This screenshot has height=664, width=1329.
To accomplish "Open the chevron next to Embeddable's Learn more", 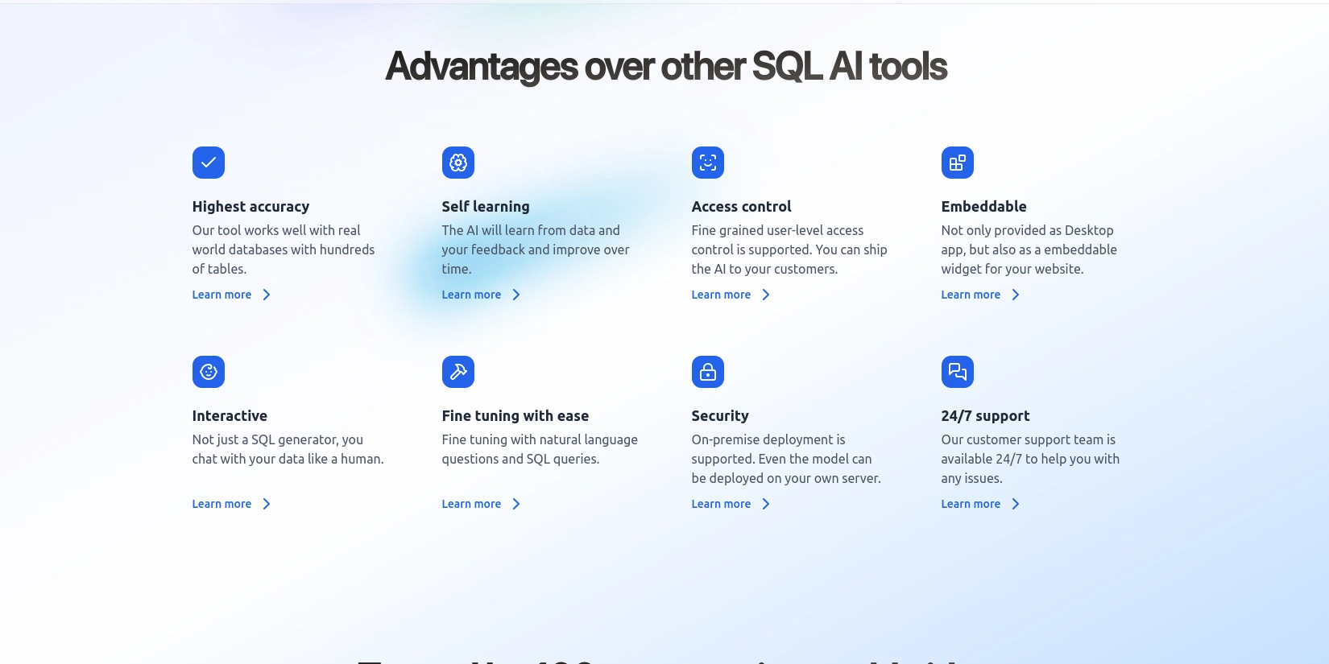I will [x=1015, y=295].
